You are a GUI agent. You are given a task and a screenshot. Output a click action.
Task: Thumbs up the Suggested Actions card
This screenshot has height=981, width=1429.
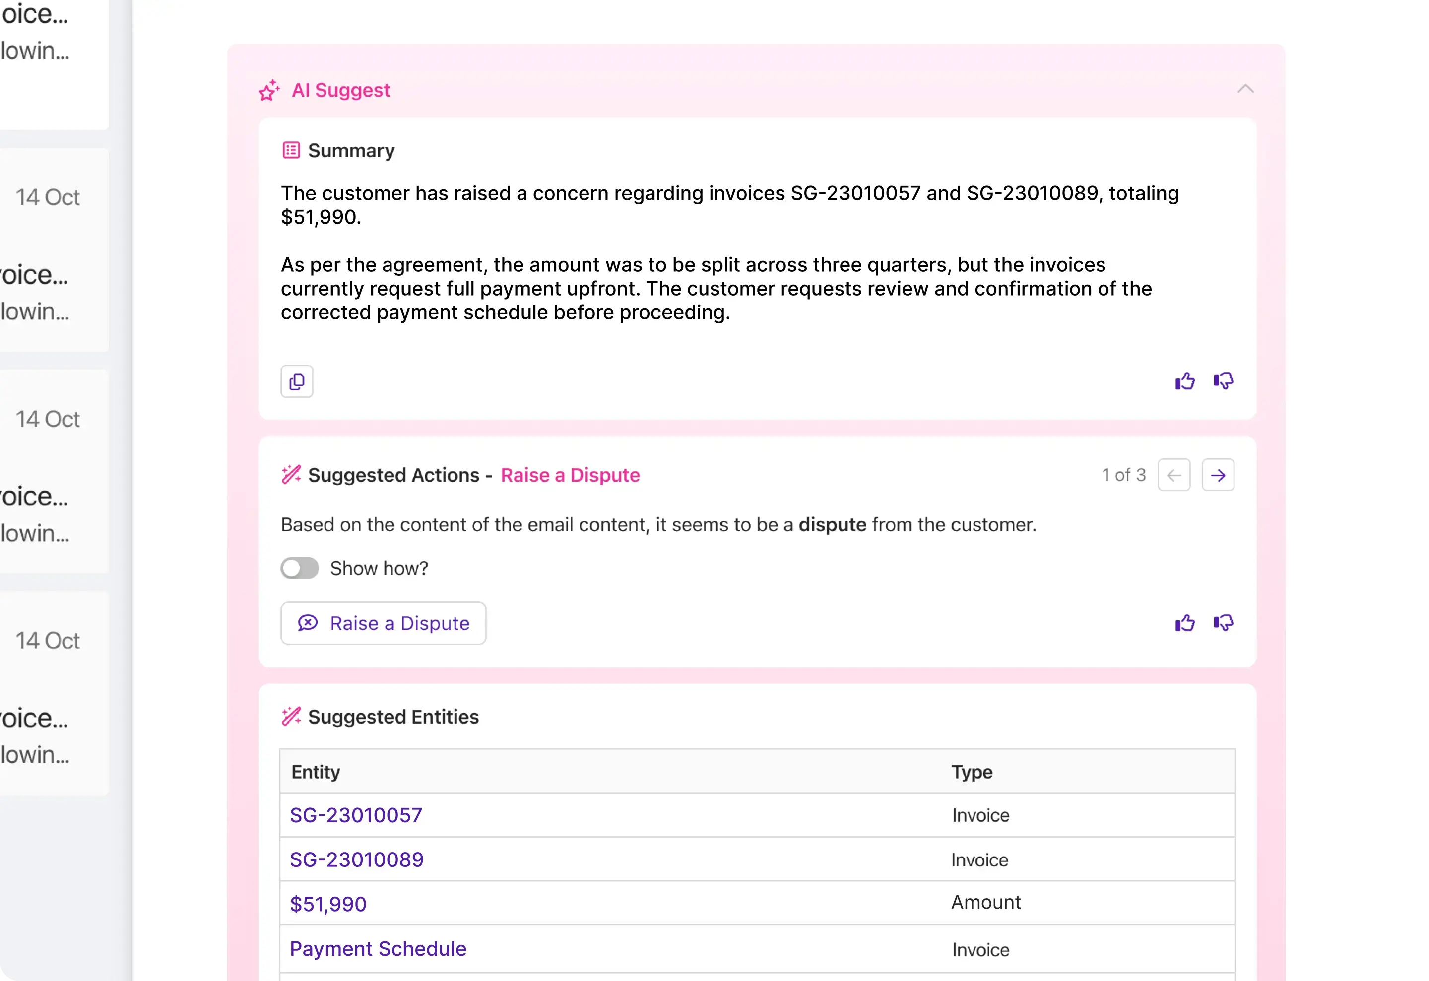point(1184,623)
